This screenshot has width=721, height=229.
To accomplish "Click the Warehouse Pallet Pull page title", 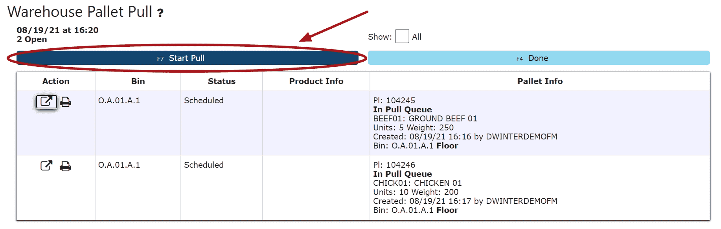I will pyautogui.click(x=80, y=12).
